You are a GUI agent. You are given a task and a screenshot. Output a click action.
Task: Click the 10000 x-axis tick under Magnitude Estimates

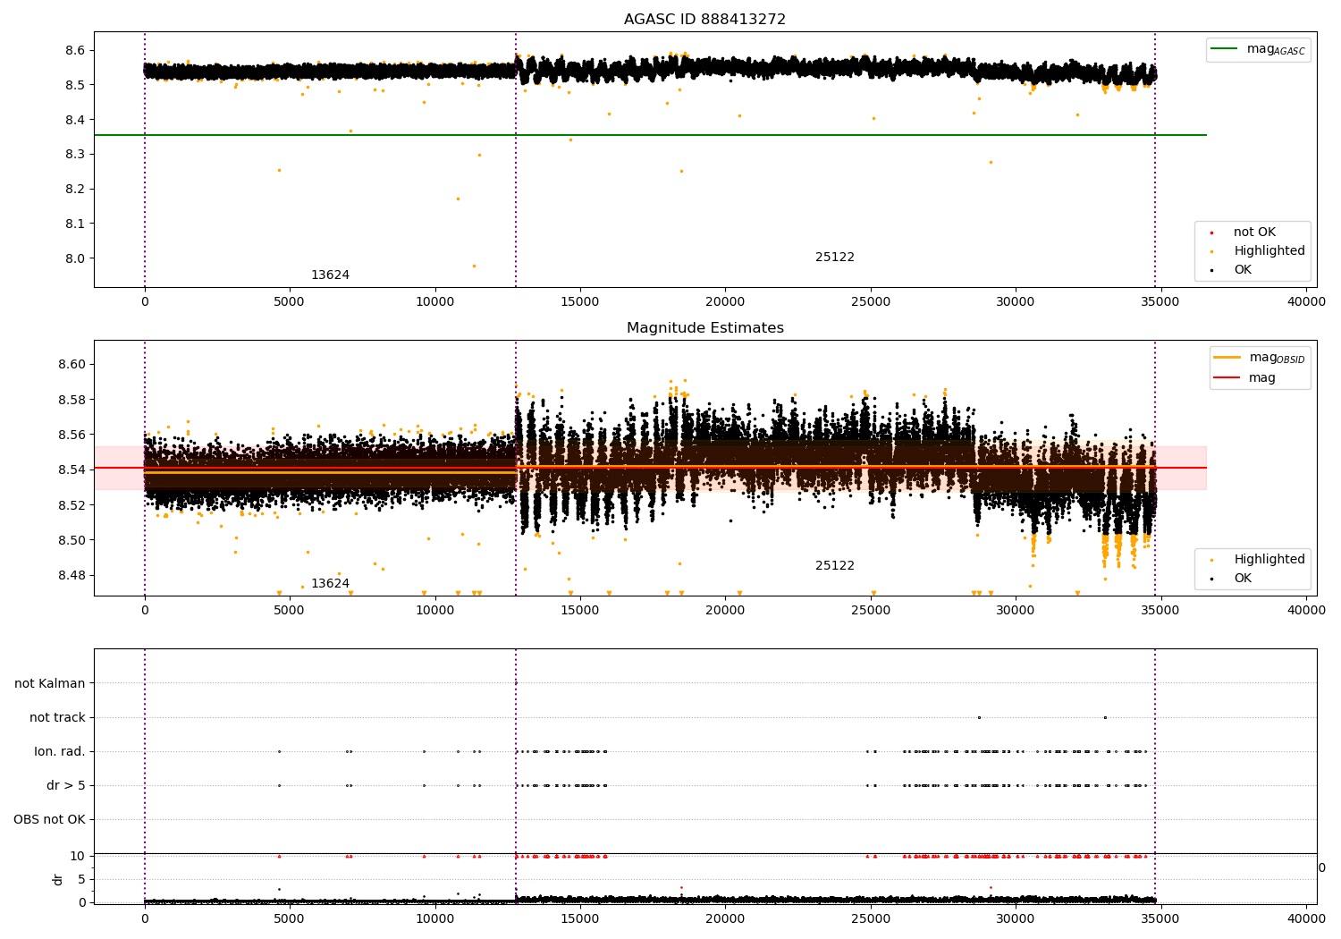point(435,611)
